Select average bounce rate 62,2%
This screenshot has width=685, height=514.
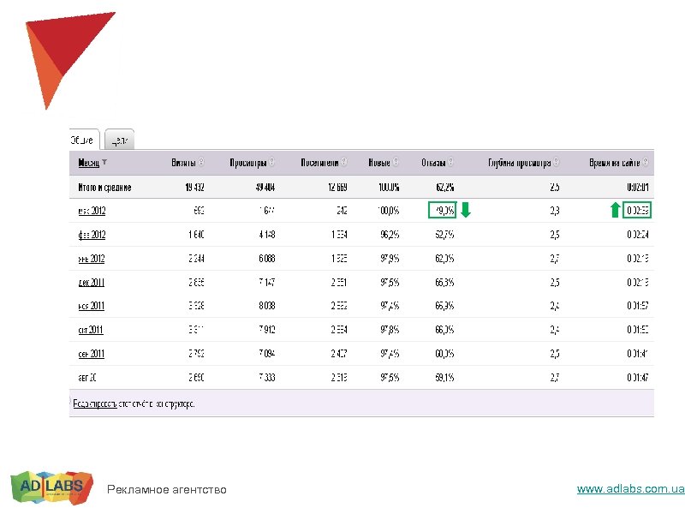click(x=444, y=188)
